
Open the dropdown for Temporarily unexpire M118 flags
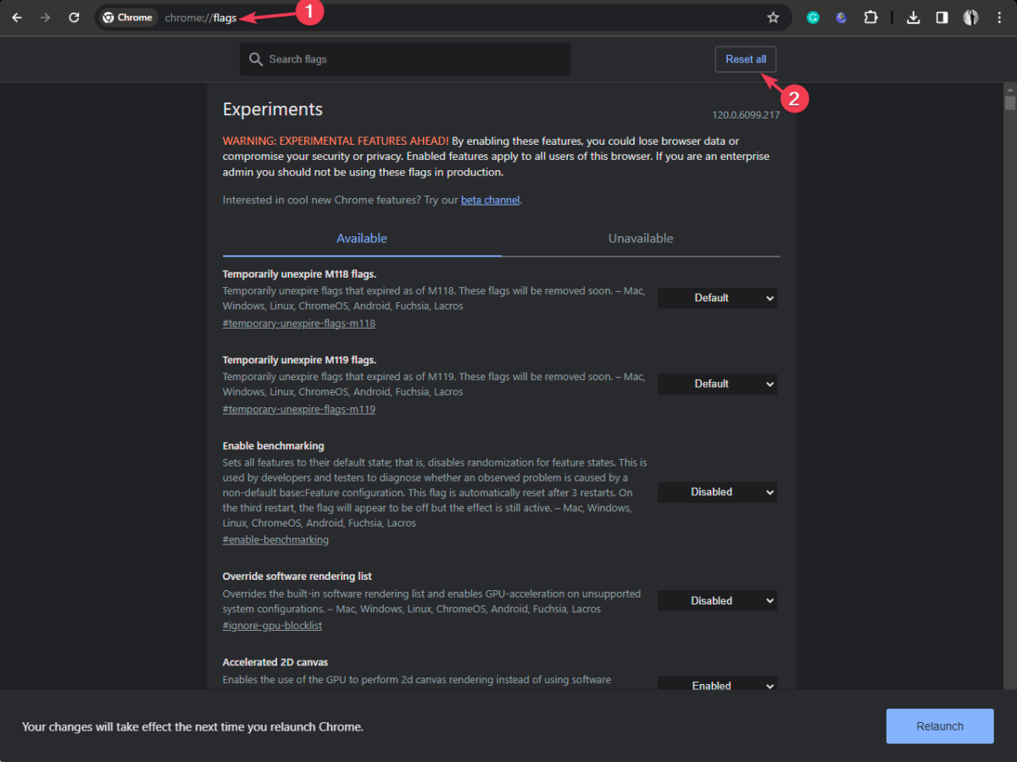[718, 298]
